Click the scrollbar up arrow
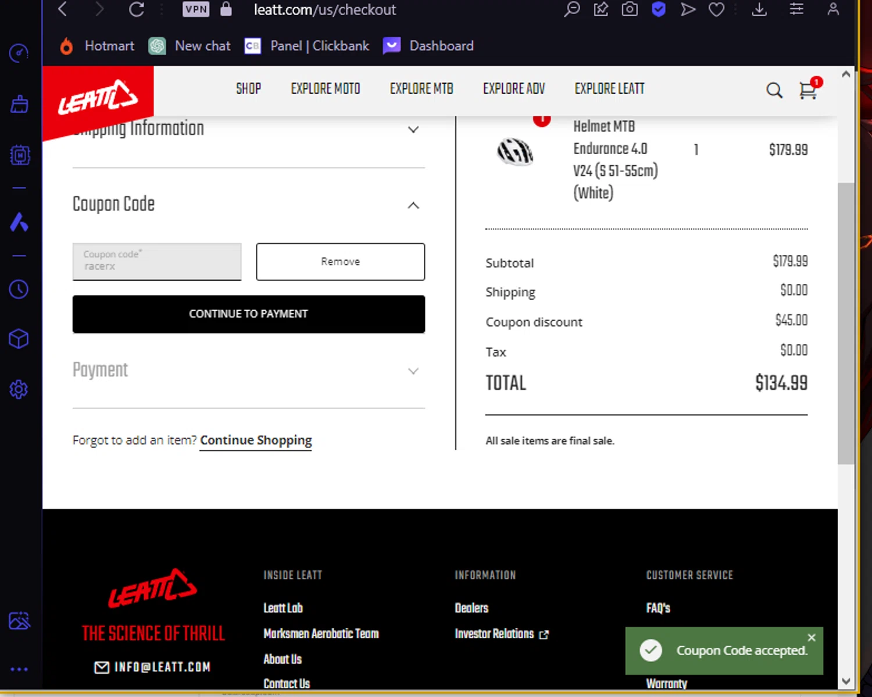 click(846, 74)
